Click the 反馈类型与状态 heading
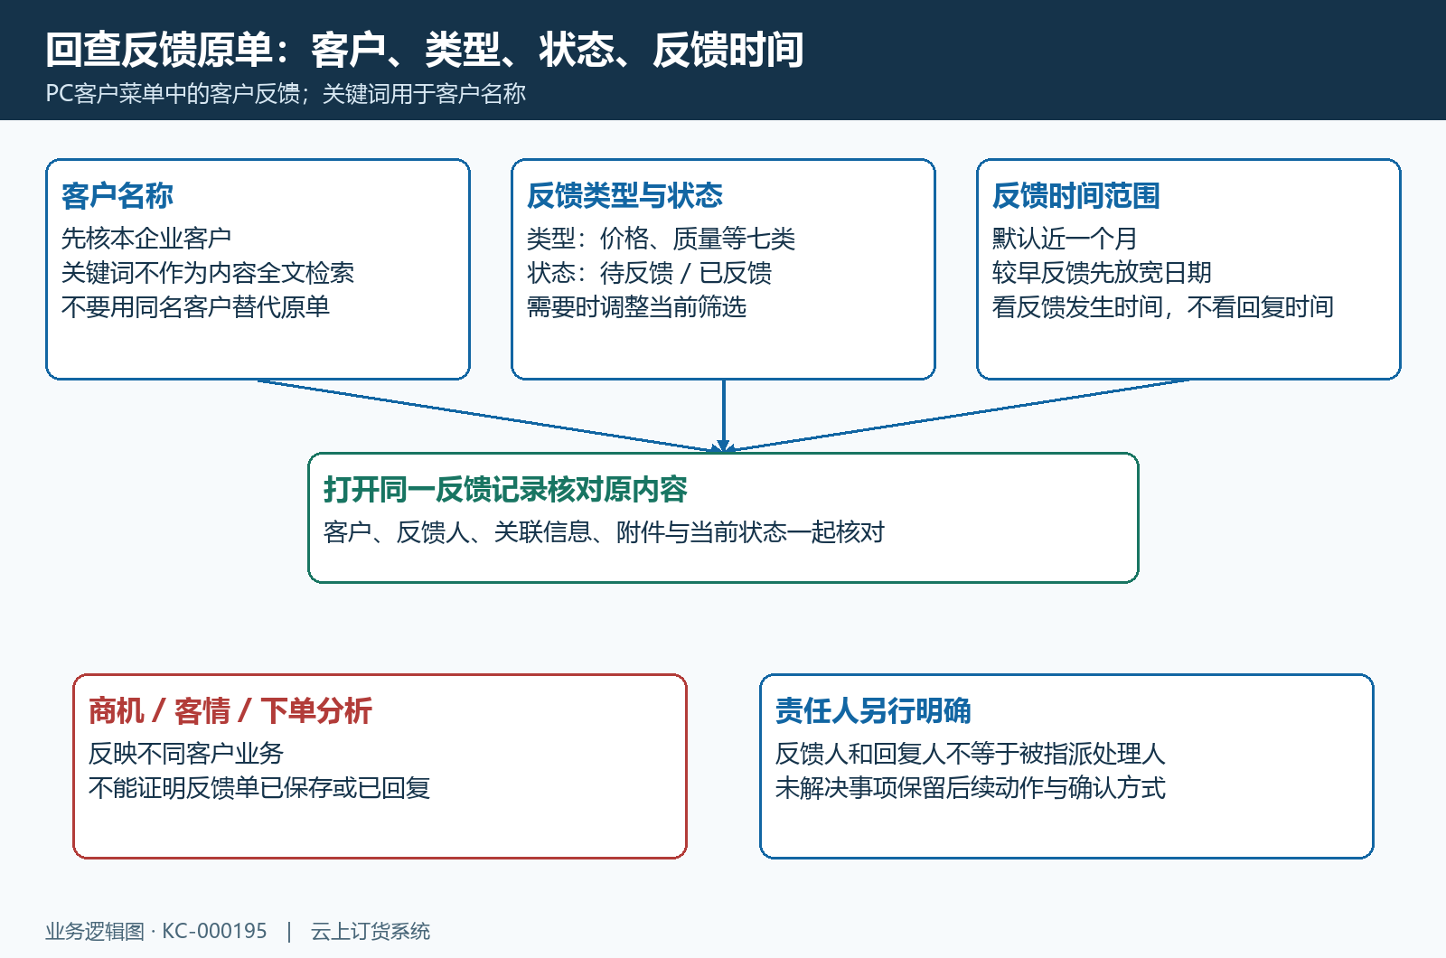 coord(624,195)
